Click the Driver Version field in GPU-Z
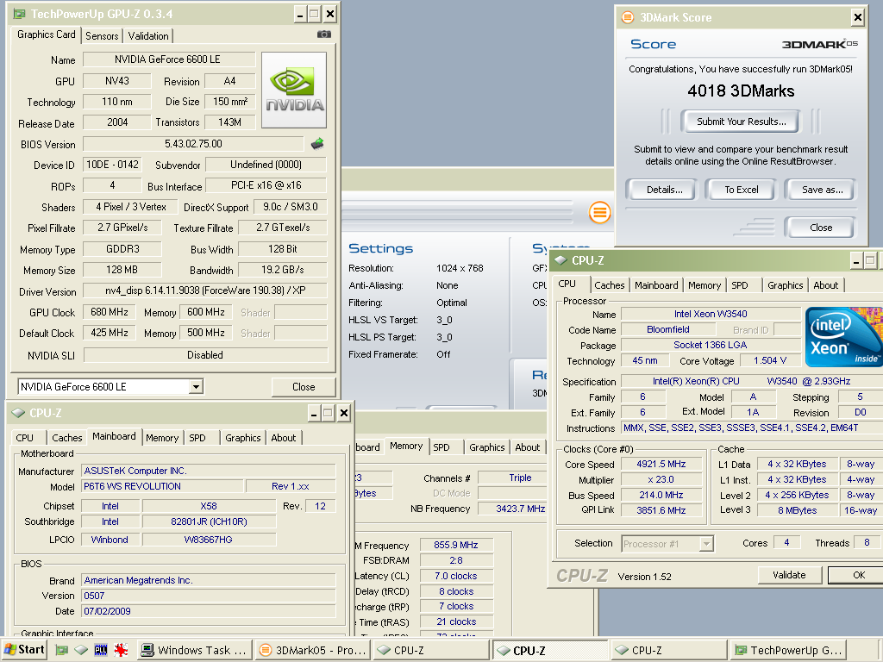This screenshot has width=883, height=662. pyautogui.click(x=205, y=291)
